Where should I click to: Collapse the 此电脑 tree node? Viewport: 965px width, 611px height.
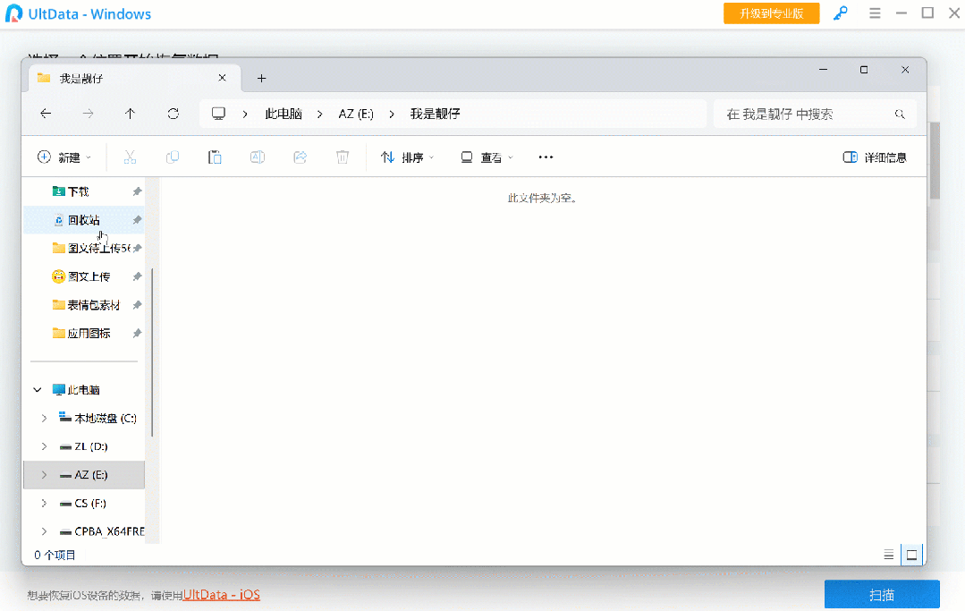point(37,390)
